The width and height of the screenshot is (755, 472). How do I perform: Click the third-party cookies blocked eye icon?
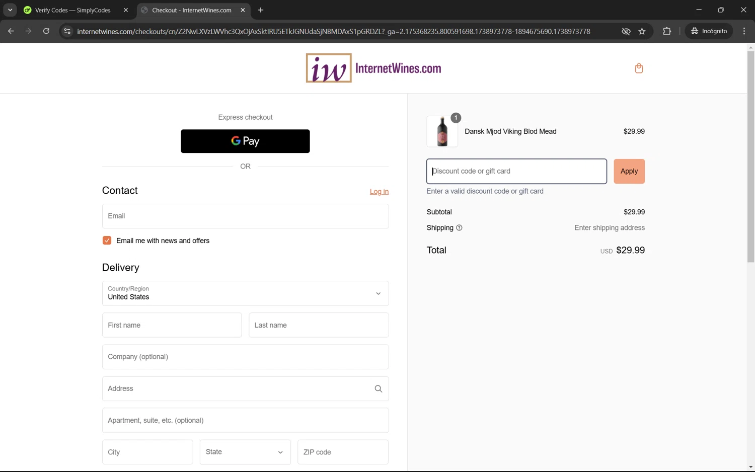point(626,31)
